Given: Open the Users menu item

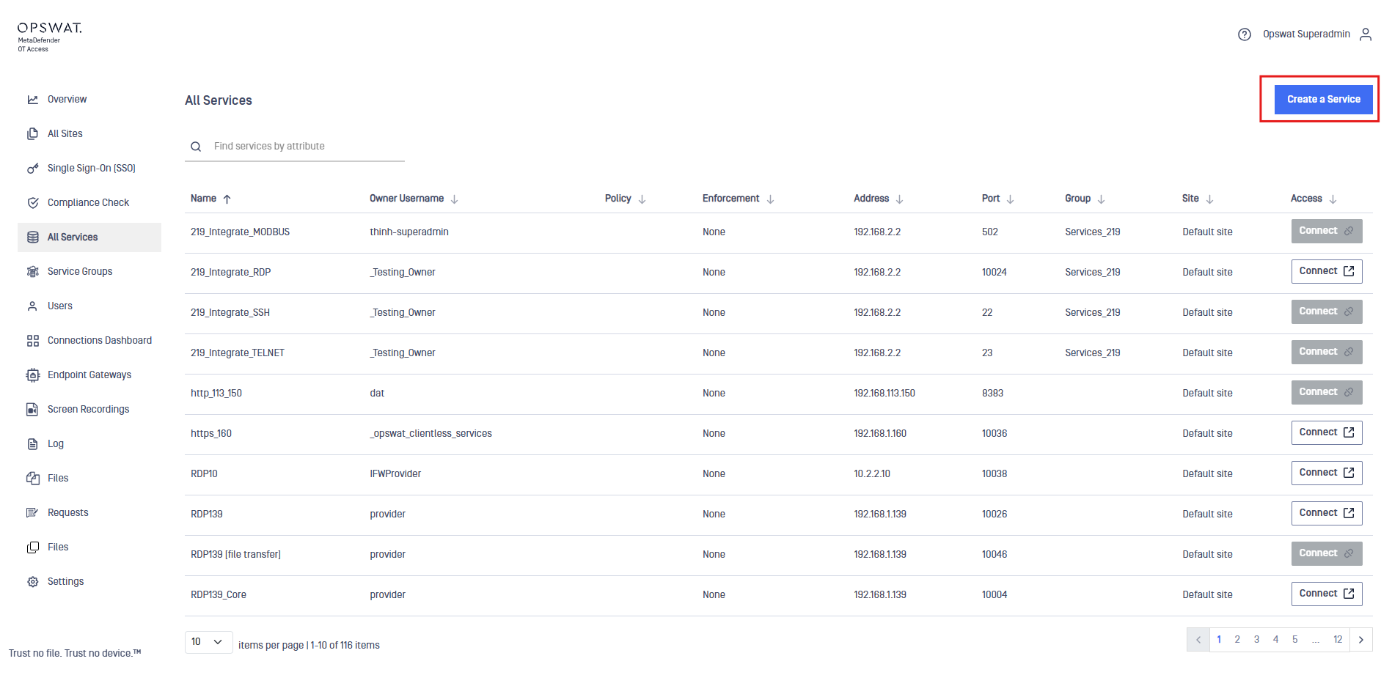Looking at the screenshot, I should [x=60, y=306].
